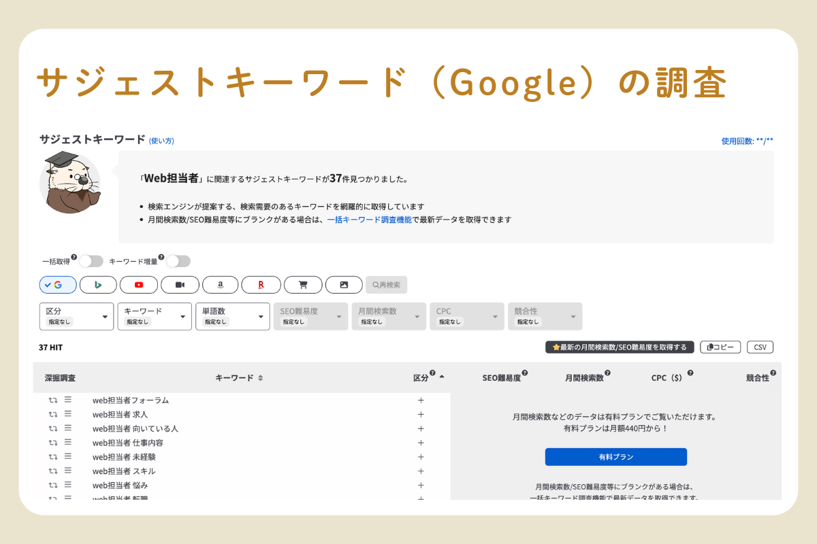817x544 pixels.
Task: Expand the 単語数 filter dropdown
Action: click(x=233, y=316)
